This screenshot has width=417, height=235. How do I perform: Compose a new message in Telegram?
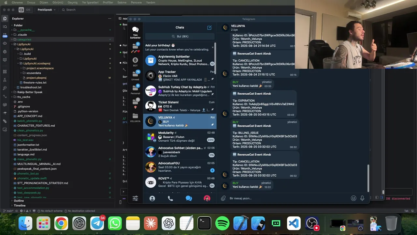pos(209,28)
